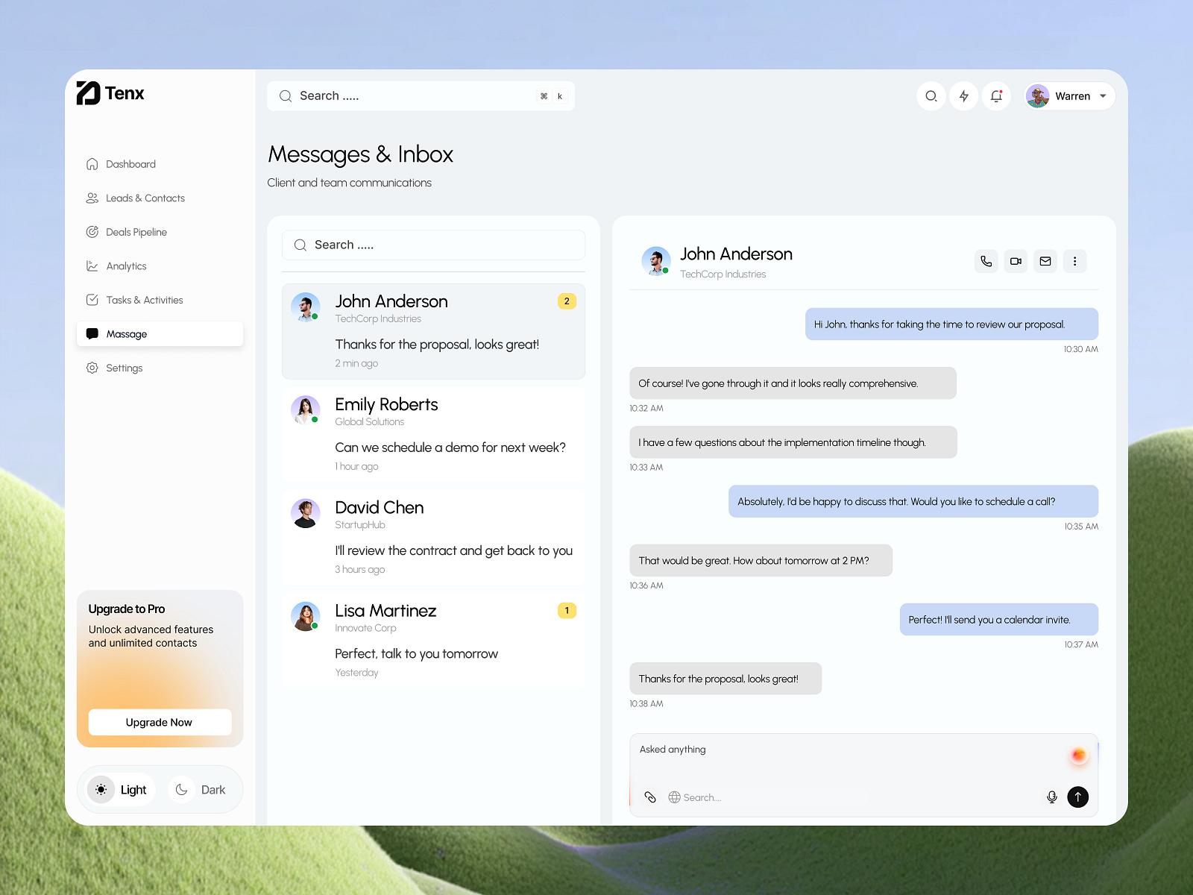Record a voice message with the microphone icon
The width and height of the screenshot is (1193, 895).
pos(1051,797)
